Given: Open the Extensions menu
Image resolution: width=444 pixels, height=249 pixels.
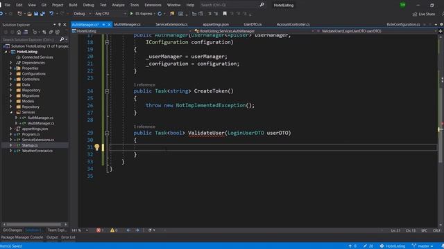Looking at the screenshot, I should click(x=153, y=5).
